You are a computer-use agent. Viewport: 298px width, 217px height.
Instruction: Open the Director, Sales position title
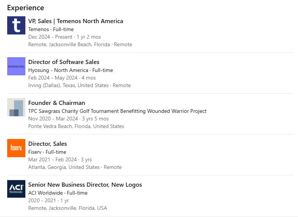click(x=47, y=144)
